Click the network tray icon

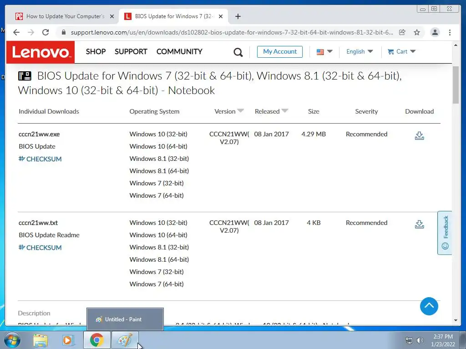pyautogui.click(x=409, y=340)
